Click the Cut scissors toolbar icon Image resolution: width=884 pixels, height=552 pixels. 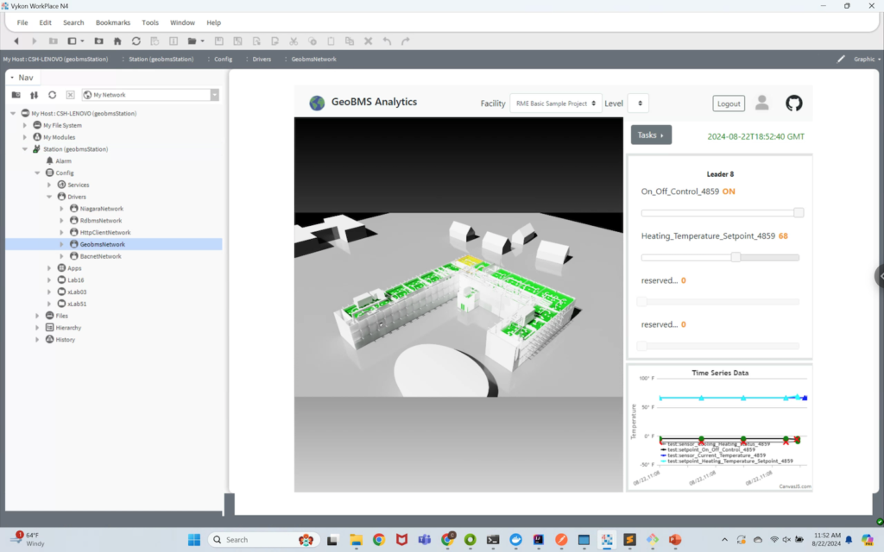pos(294,41)
